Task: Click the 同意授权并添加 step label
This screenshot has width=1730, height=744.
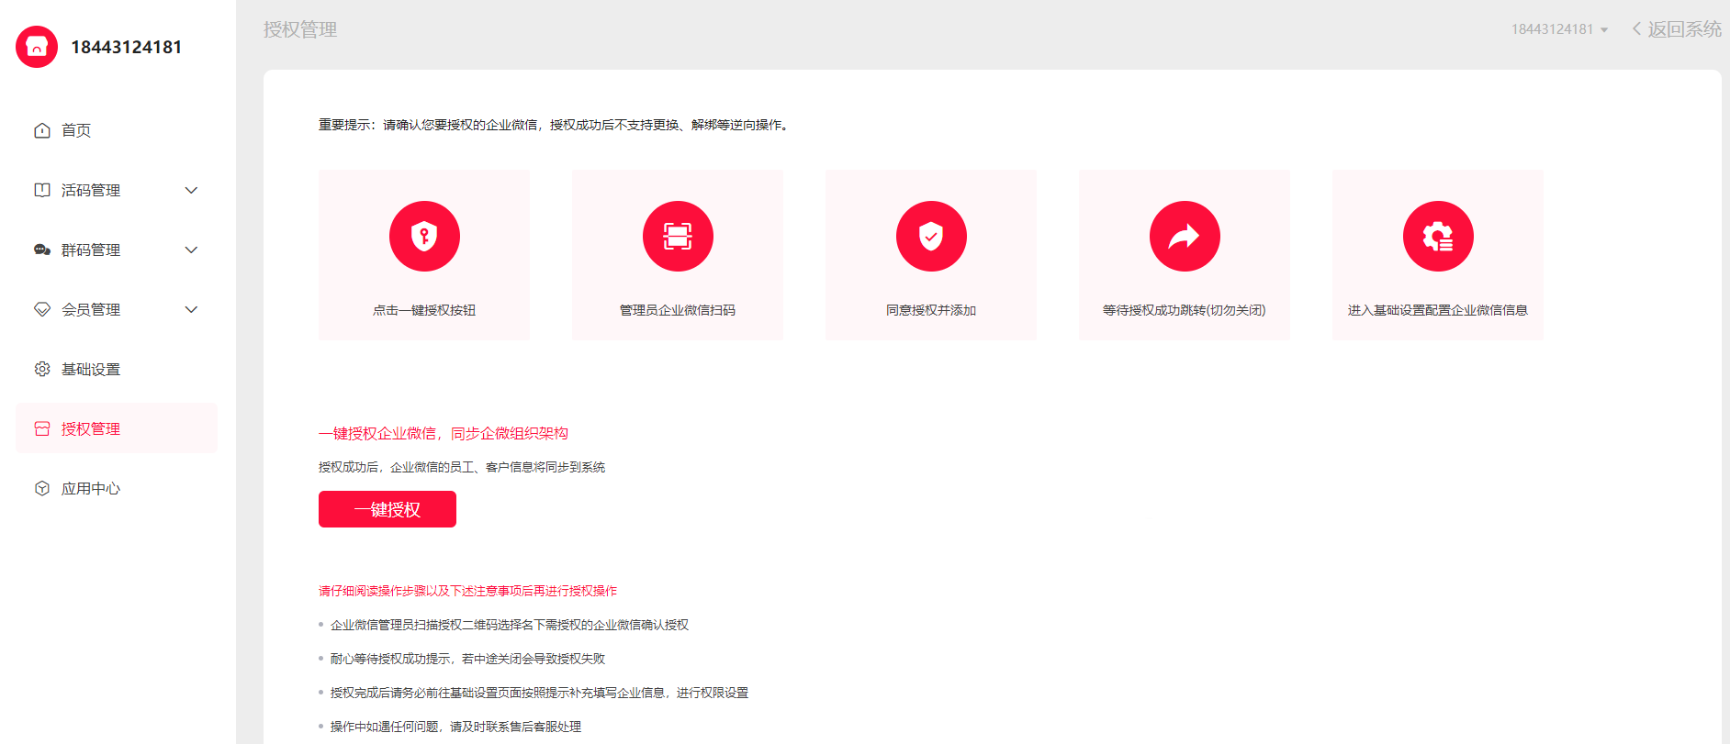Action: pos(931,310)
